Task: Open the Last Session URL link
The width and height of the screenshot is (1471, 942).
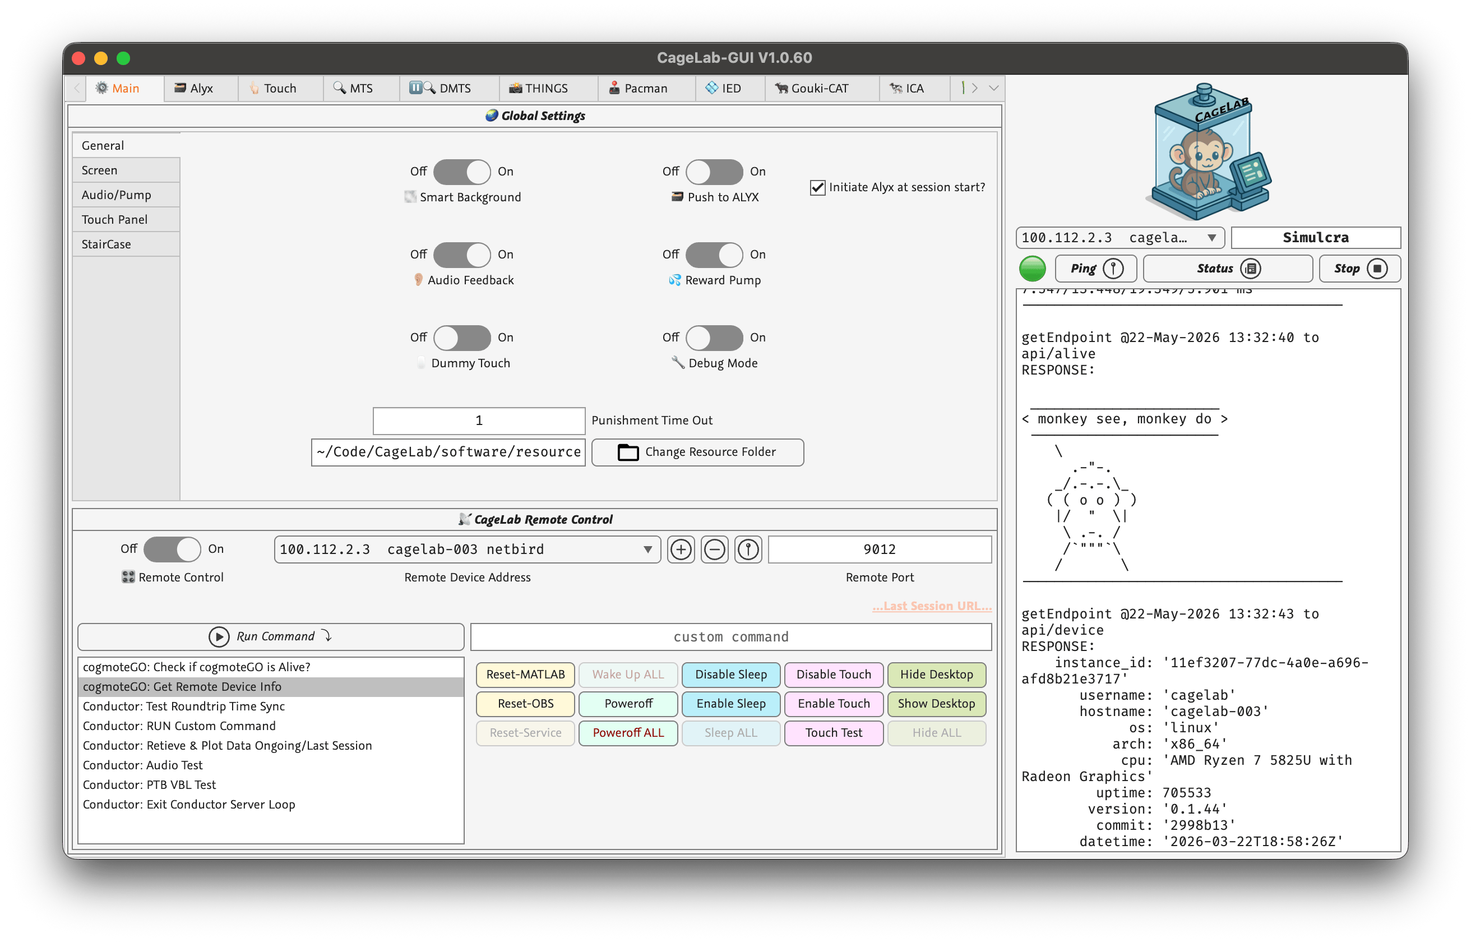Action: 932,606
